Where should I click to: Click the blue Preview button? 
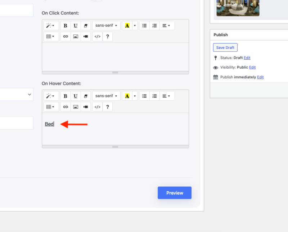[175, 193]
